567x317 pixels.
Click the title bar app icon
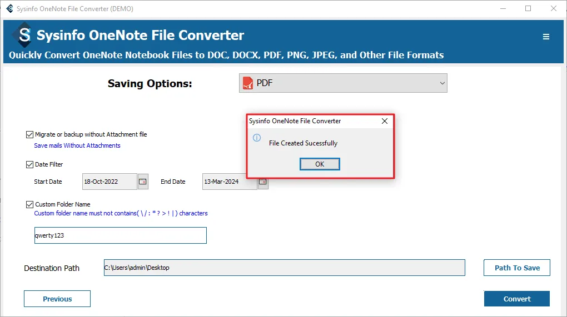point(10,8)
